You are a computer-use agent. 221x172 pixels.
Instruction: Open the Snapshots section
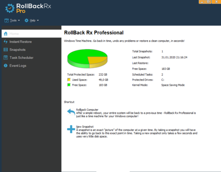point(17,50)
